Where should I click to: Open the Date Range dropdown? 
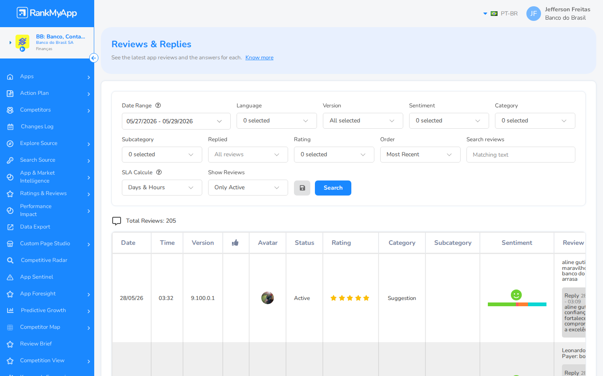(176, 121)
